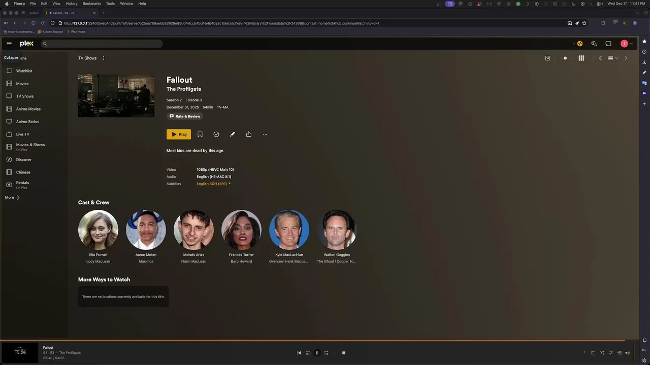The height and width of the screenshot is (365, 650).
Task: Open the list view options dropdown
Action: click(x=613, y=58)
